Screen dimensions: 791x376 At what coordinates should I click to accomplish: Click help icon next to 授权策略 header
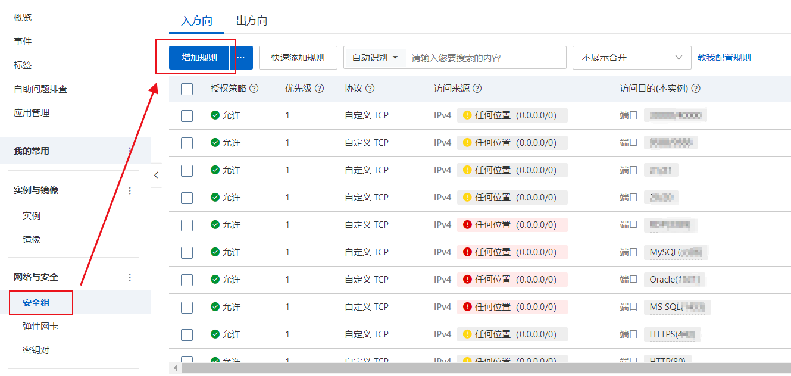[x=254, y=89]
